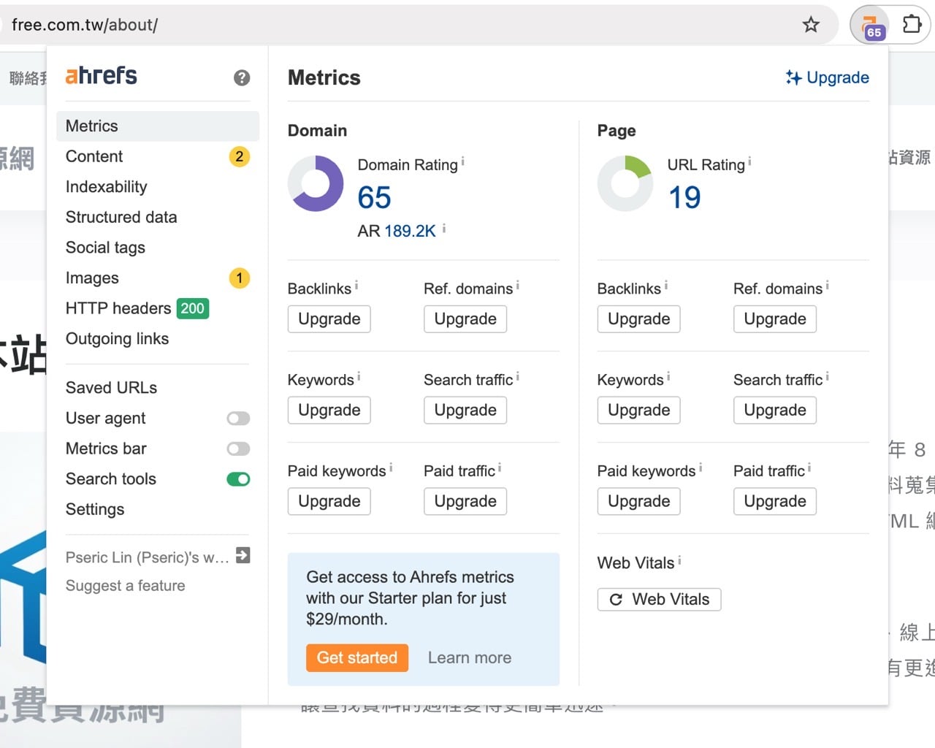Click the sign-out arrow icon beside Pseric Lin
The height and width of the screenshot is (748, 935).
click(243, 555)
